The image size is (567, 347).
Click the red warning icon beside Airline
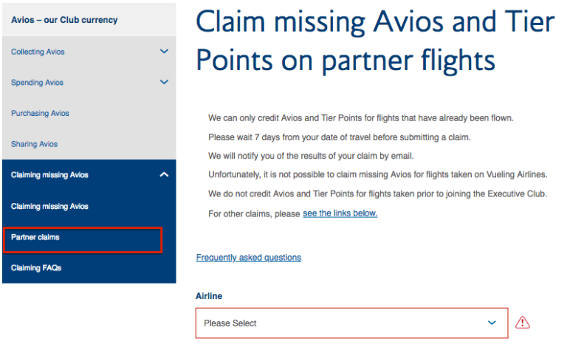click(x=523, y=323)
